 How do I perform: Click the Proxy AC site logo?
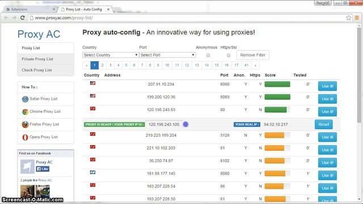[39, 34]
